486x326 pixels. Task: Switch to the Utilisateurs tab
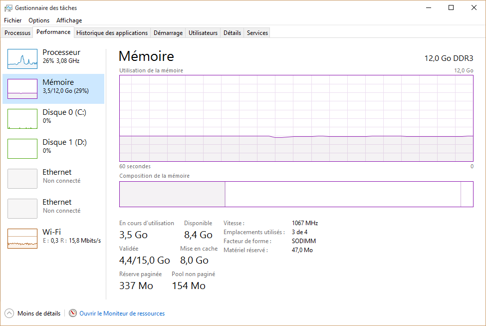pos(203,33)
